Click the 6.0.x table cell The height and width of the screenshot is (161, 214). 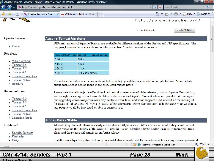(x=94, y=59)
